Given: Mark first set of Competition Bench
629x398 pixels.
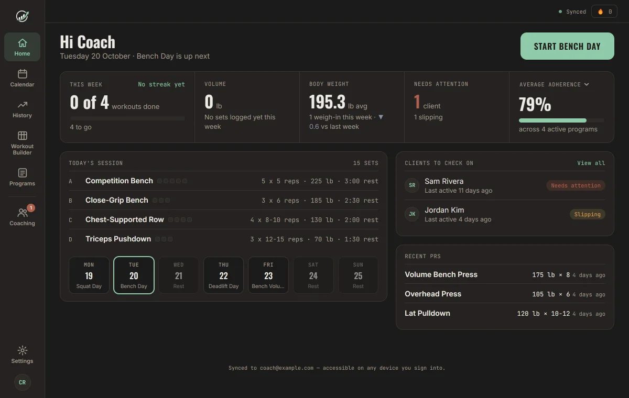Looking at the screenshot, I should (x=159, y=181).
